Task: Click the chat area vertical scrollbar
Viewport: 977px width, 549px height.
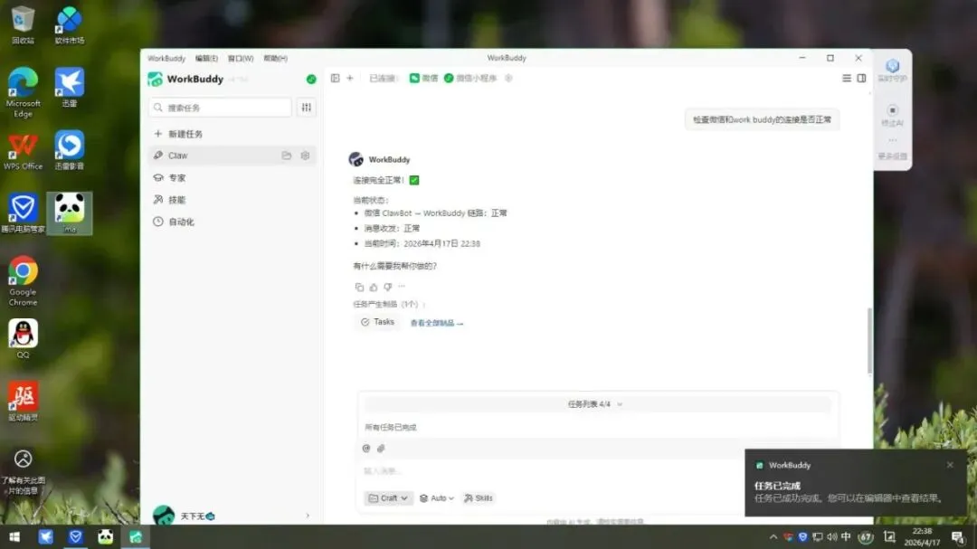Action: pyautogui.click(x=869, y=340)
